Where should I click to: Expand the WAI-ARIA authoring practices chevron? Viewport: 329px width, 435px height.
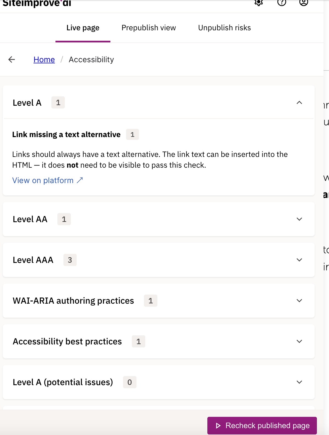[299, 301]
